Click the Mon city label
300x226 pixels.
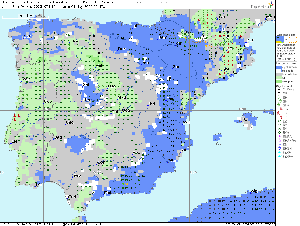(x=270, y=17)
